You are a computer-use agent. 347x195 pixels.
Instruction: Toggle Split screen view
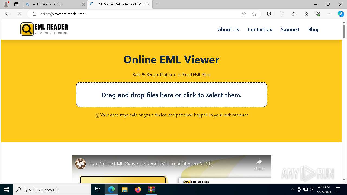(282, 14)
